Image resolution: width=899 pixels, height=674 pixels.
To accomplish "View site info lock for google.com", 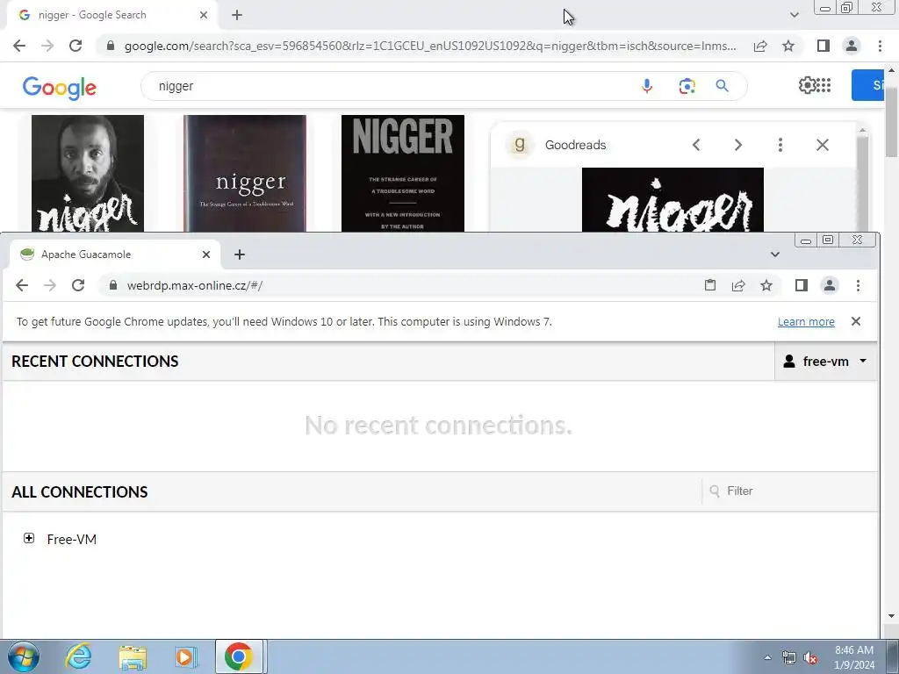I will (111, 46).
